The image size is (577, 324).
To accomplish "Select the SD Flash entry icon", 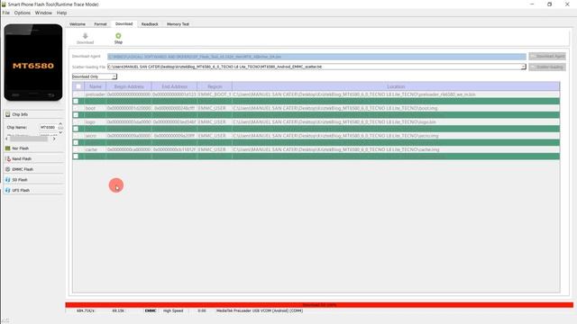I will coord(8,180).
